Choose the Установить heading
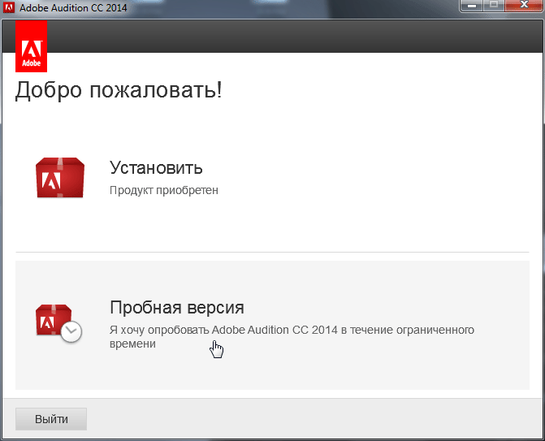545x441 pixels. coord(156,168)
